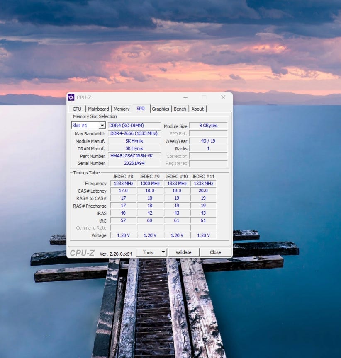
Task: Select the part number HMA81GS6CJR8N-VK
Action: pos(134,156)
